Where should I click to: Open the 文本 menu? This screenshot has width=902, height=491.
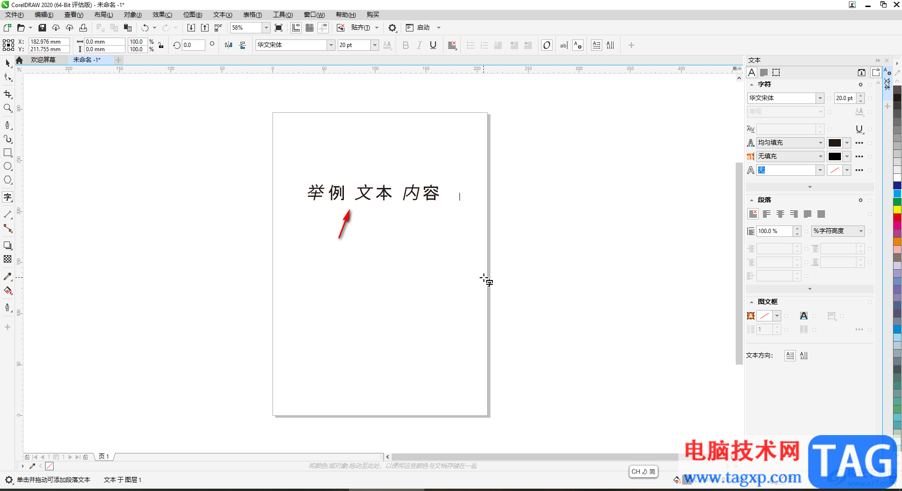[223, 15]
